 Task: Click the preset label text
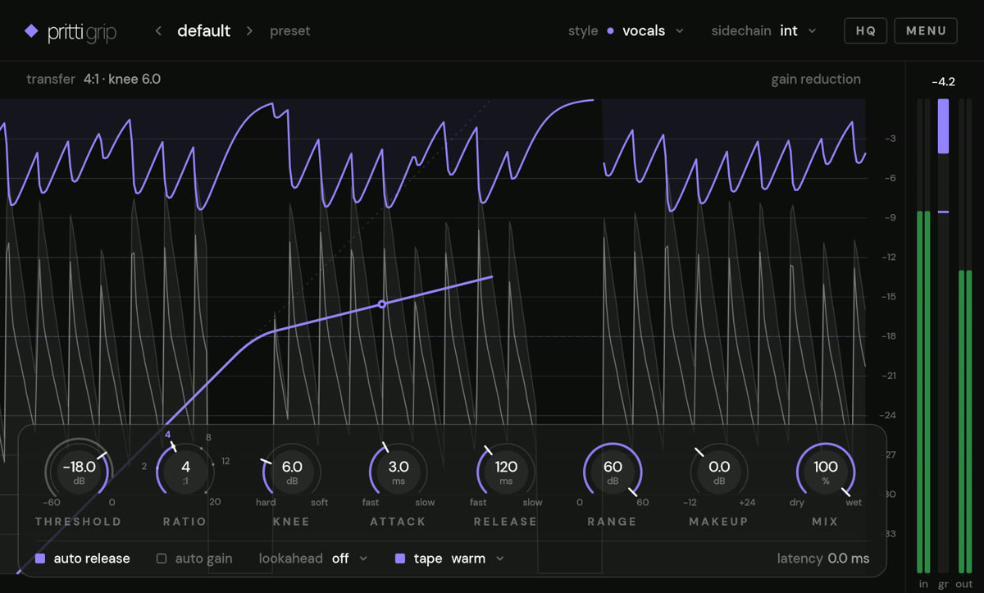(290, 31)
